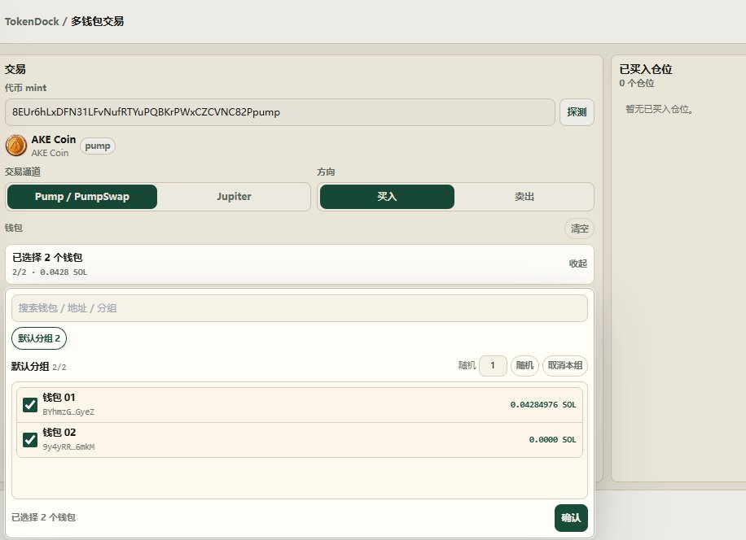The image size is (746, 540).
Task: Uncheck the 钱包 02 checkbox
Action: [30, 440]
